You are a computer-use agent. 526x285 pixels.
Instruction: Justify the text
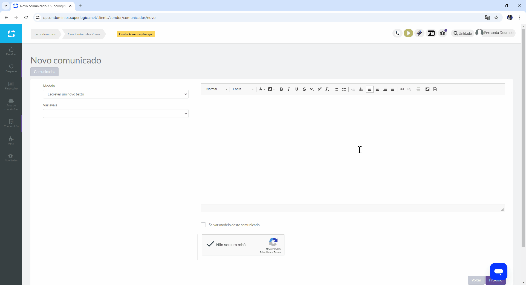coord(393,89)
